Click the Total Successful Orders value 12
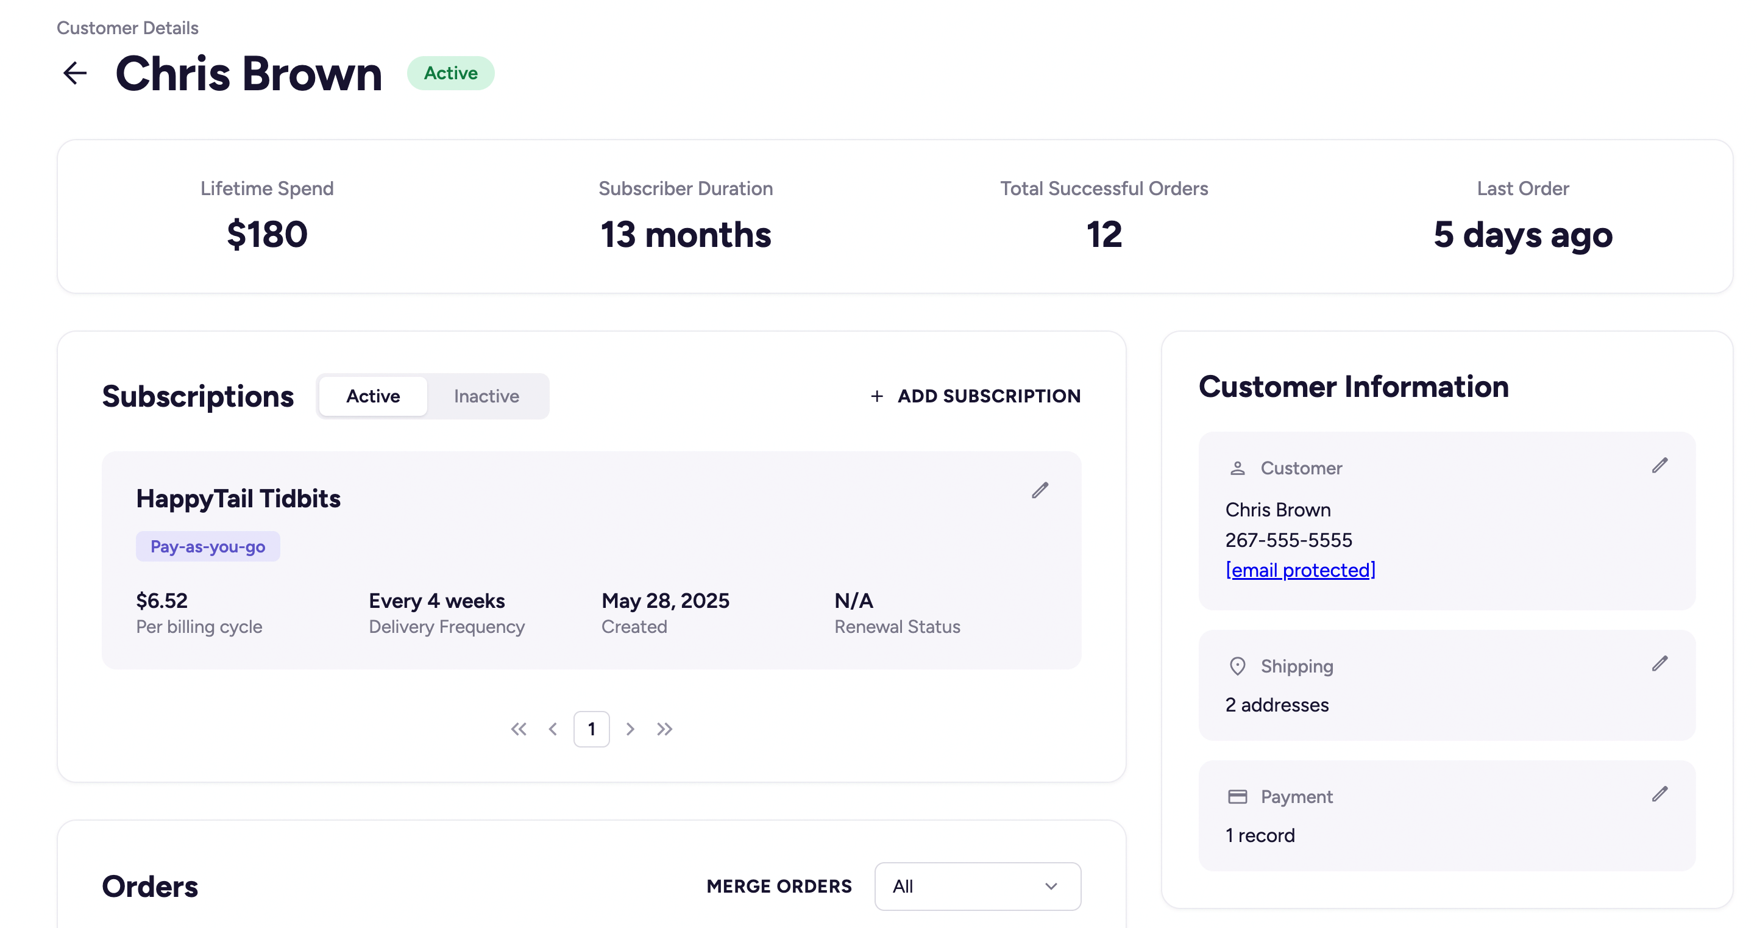 (x=1104, y=235)
